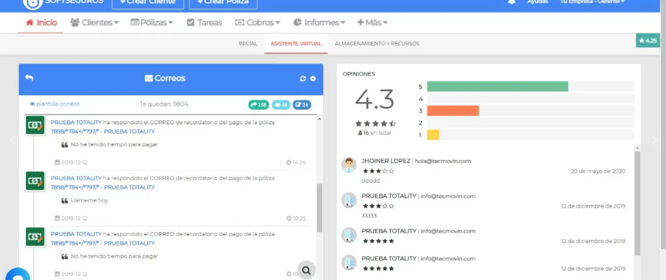
Task: Click previous carousel arrow at left edge
Action: [11, 140]
